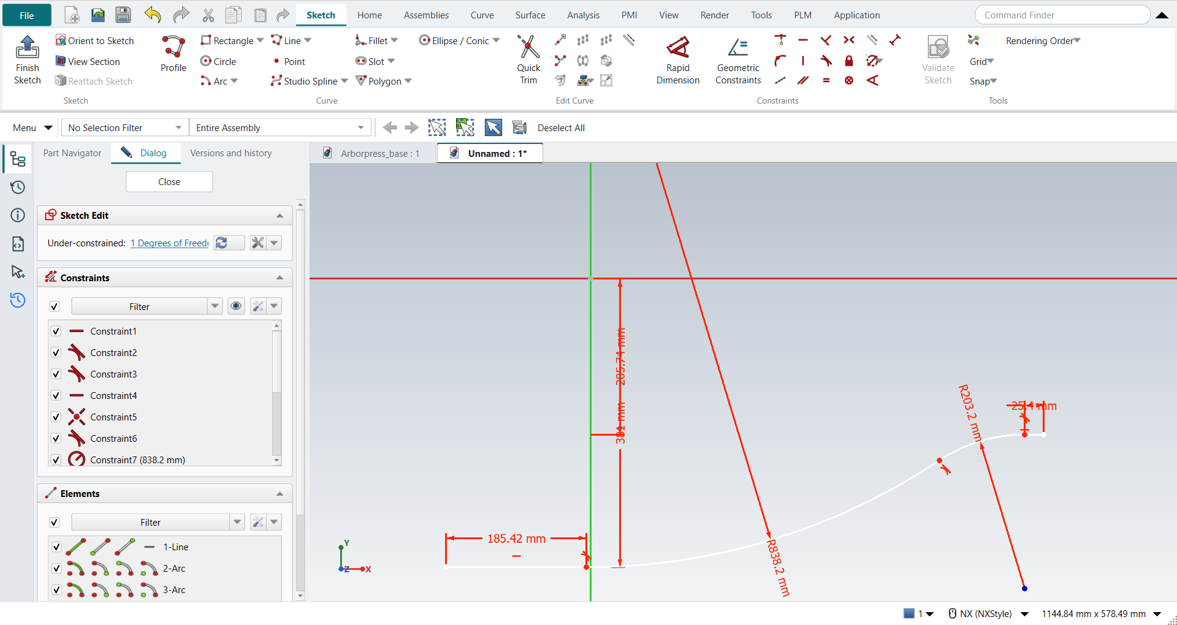Viewport: 1177px width, 625px height.
Task: Toggle Constraint7 (838.2 mm) checkbox
Action: tap(56, 460)
